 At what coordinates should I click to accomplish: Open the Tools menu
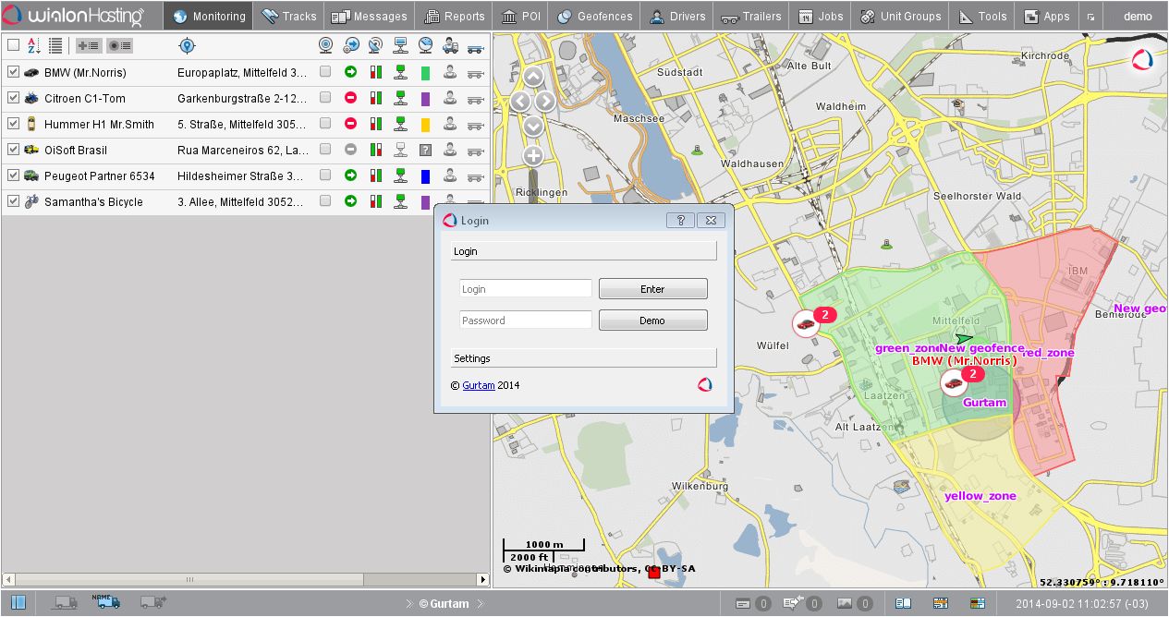982,16
